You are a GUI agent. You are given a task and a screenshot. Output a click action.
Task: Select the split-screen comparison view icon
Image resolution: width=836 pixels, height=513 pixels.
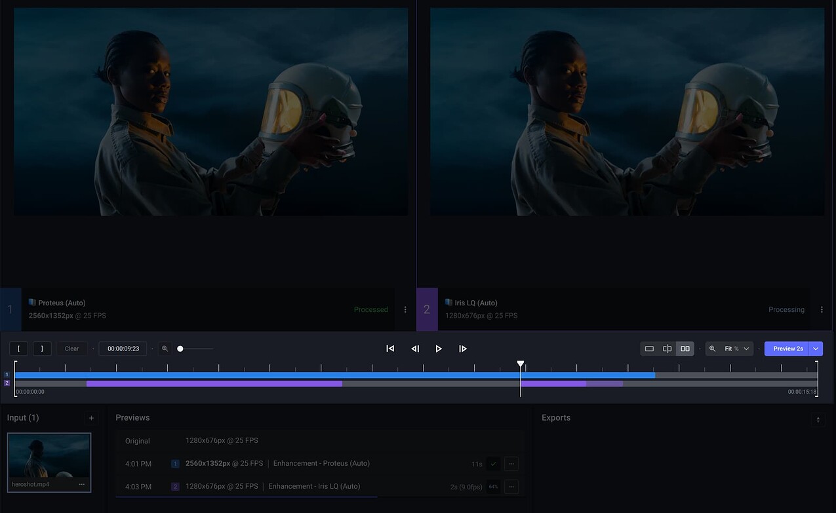(667, 349)
